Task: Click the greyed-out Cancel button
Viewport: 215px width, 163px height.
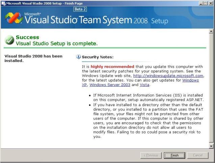Action: point(198,155)
